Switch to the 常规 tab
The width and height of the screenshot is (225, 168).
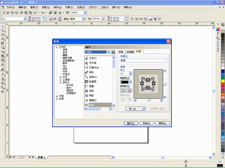coord(121,52)
